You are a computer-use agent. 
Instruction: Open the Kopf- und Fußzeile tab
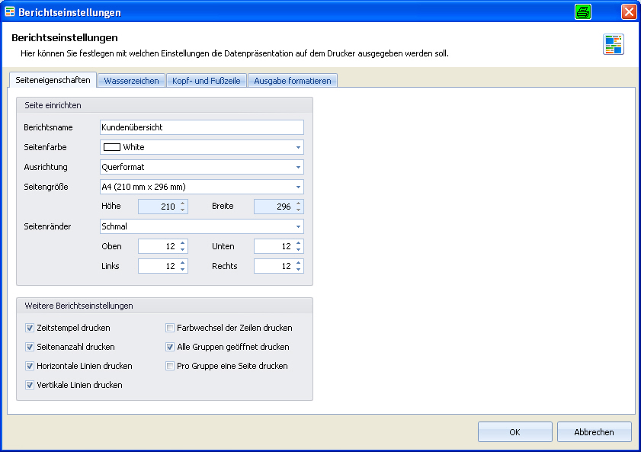(x=206, y=81)
